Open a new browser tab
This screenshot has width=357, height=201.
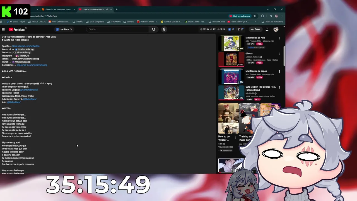[x=117, y=9]
